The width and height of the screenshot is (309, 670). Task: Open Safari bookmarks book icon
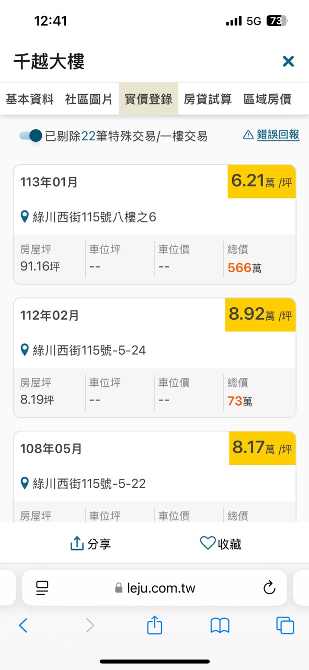click(220, 626)
